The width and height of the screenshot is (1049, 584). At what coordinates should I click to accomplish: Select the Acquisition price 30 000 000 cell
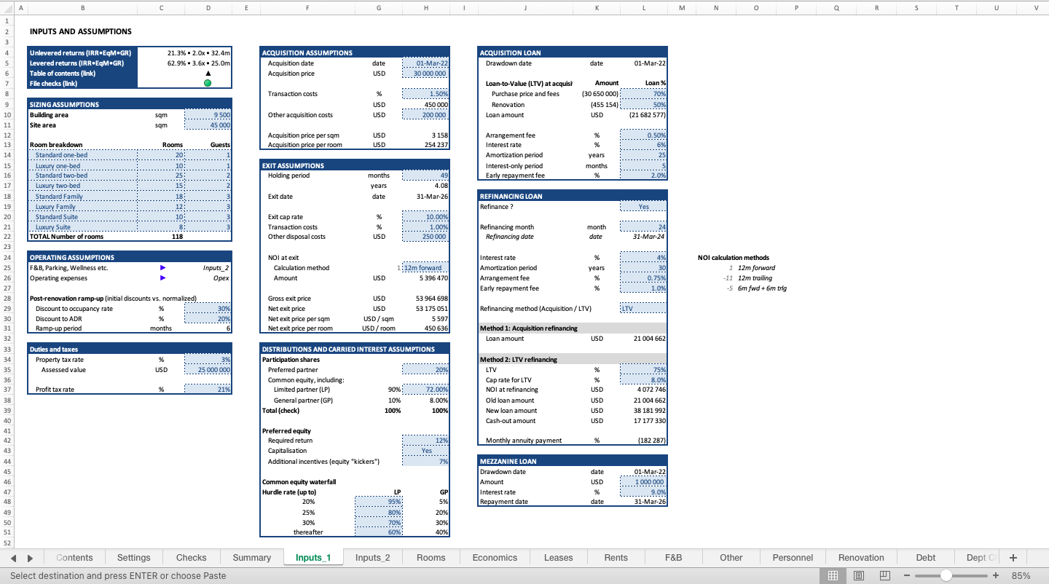[x=425, y=74]
